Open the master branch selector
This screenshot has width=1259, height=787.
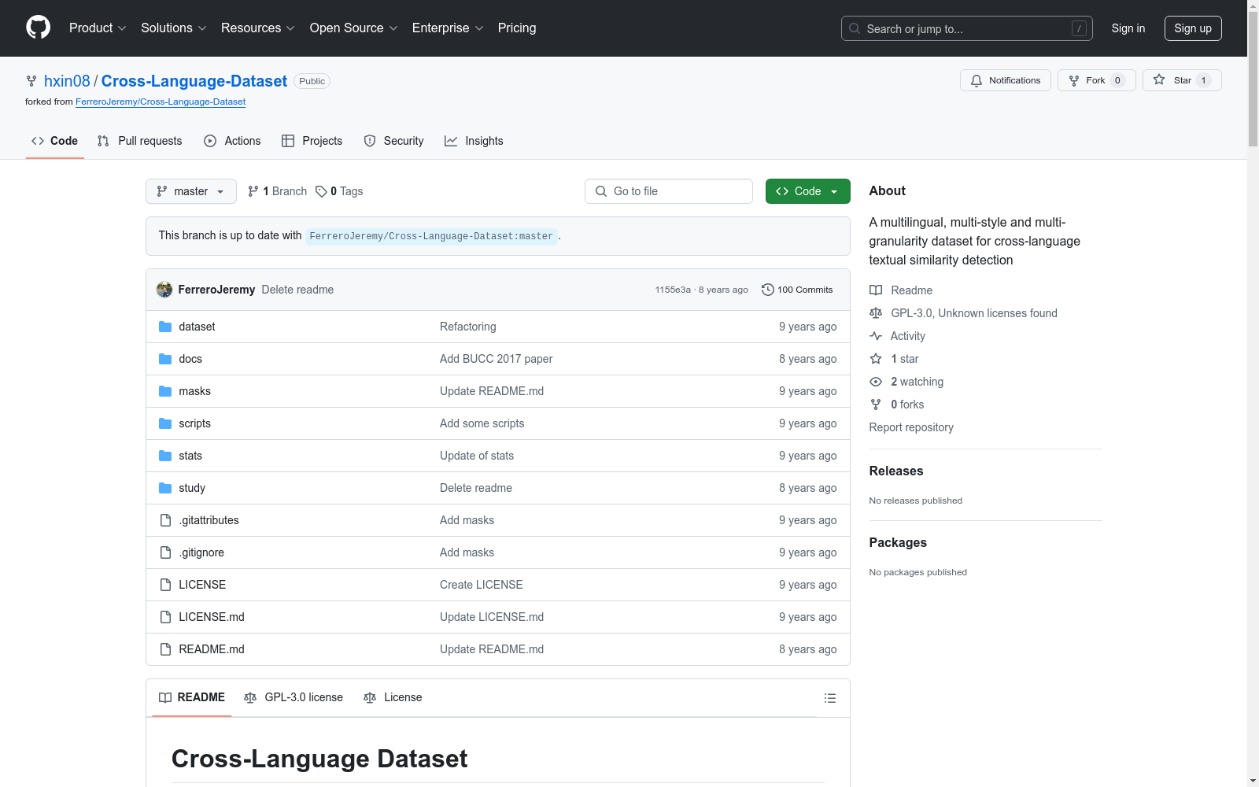(191, 191)
